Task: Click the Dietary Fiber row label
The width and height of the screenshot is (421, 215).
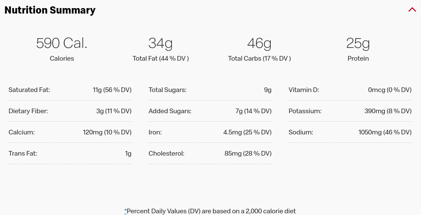Action: point(28,111)
